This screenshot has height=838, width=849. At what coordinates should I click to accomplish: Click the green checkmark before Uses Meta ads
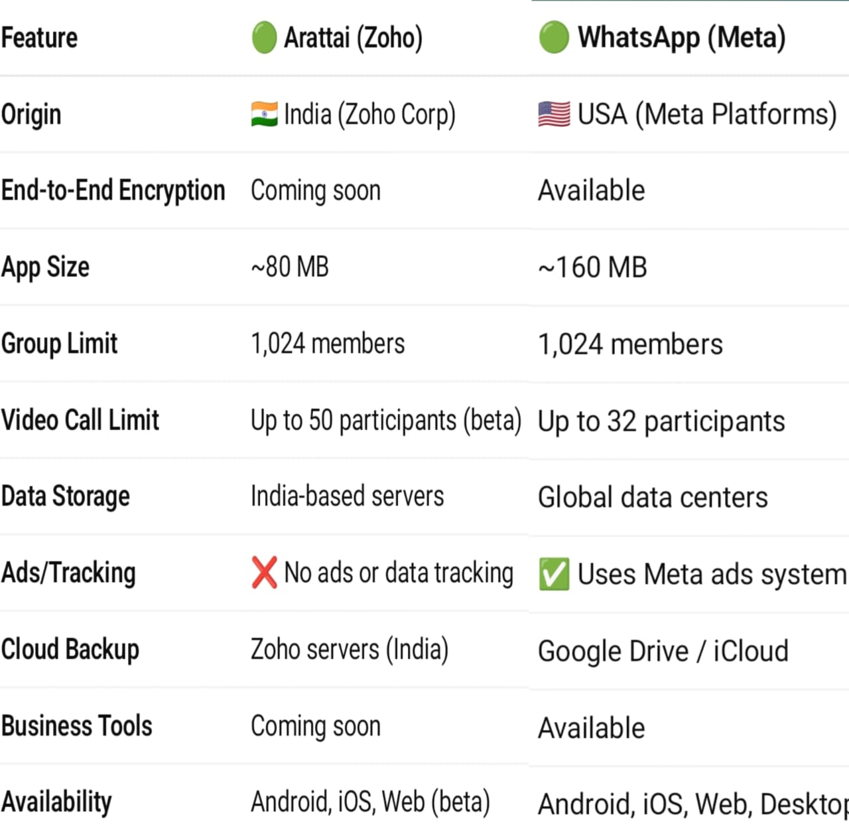pyautogui.click(x=554, y=575)
